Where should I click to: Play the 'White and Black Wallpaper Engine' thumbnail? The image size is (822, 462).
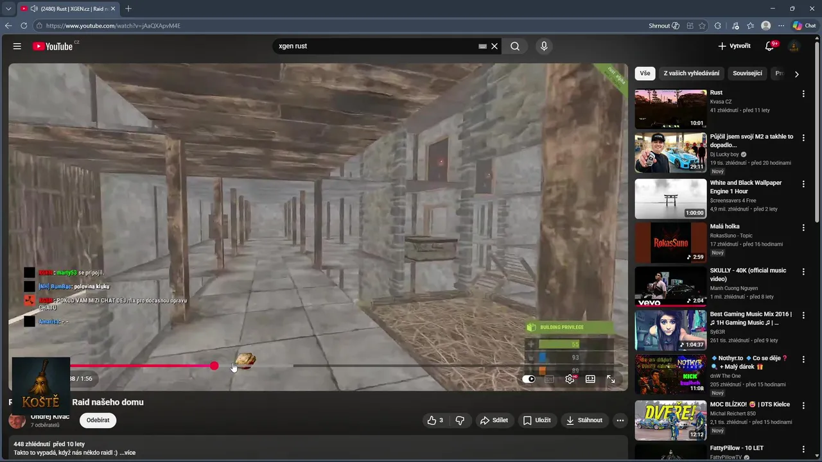[x=670, y=198]
